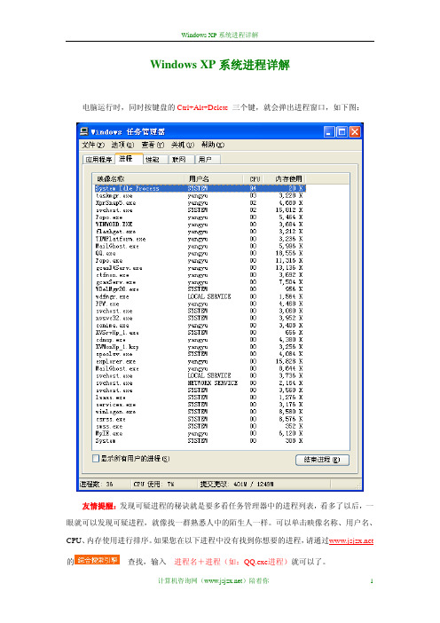Select the explorer.exe process row
Image resolution: width=440 pixels, height=623 pixels.
tap(200, 361)
